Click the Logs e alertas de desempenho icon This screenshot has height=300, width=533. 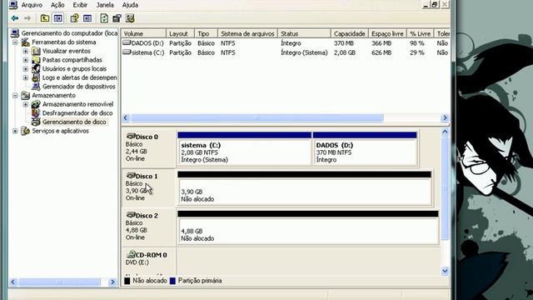[36, 77]
